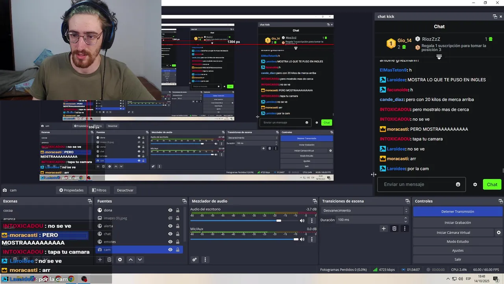Show hidden system tray icons chevron
The height and width of the screenshot is (284, 504).
[448, 279]
